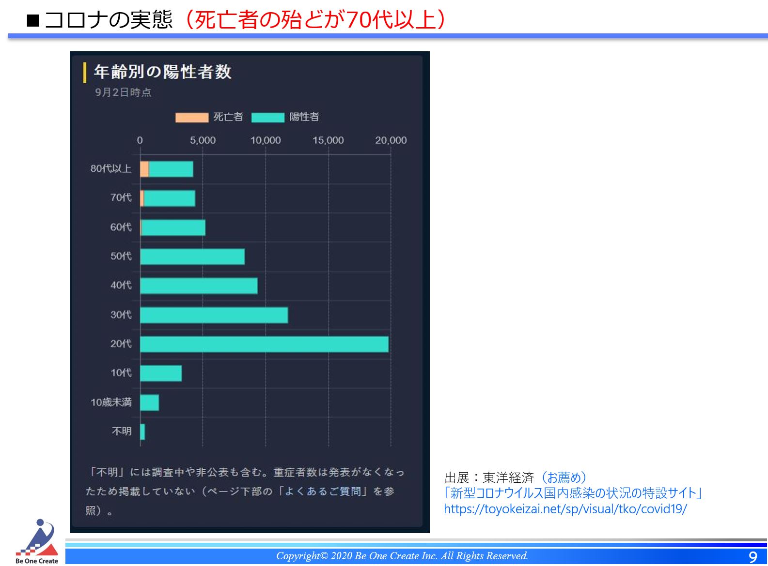Viewport: 768px width, 566px height.
Task: Open the toyokeizai.net covid19 URL link
Action: click(x=565, y=509)
